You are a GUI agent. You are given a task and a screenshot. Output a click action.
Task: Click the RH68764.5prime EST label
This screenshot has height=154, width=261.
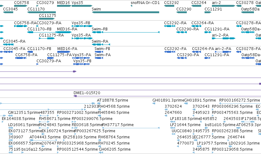click(114, 137)
